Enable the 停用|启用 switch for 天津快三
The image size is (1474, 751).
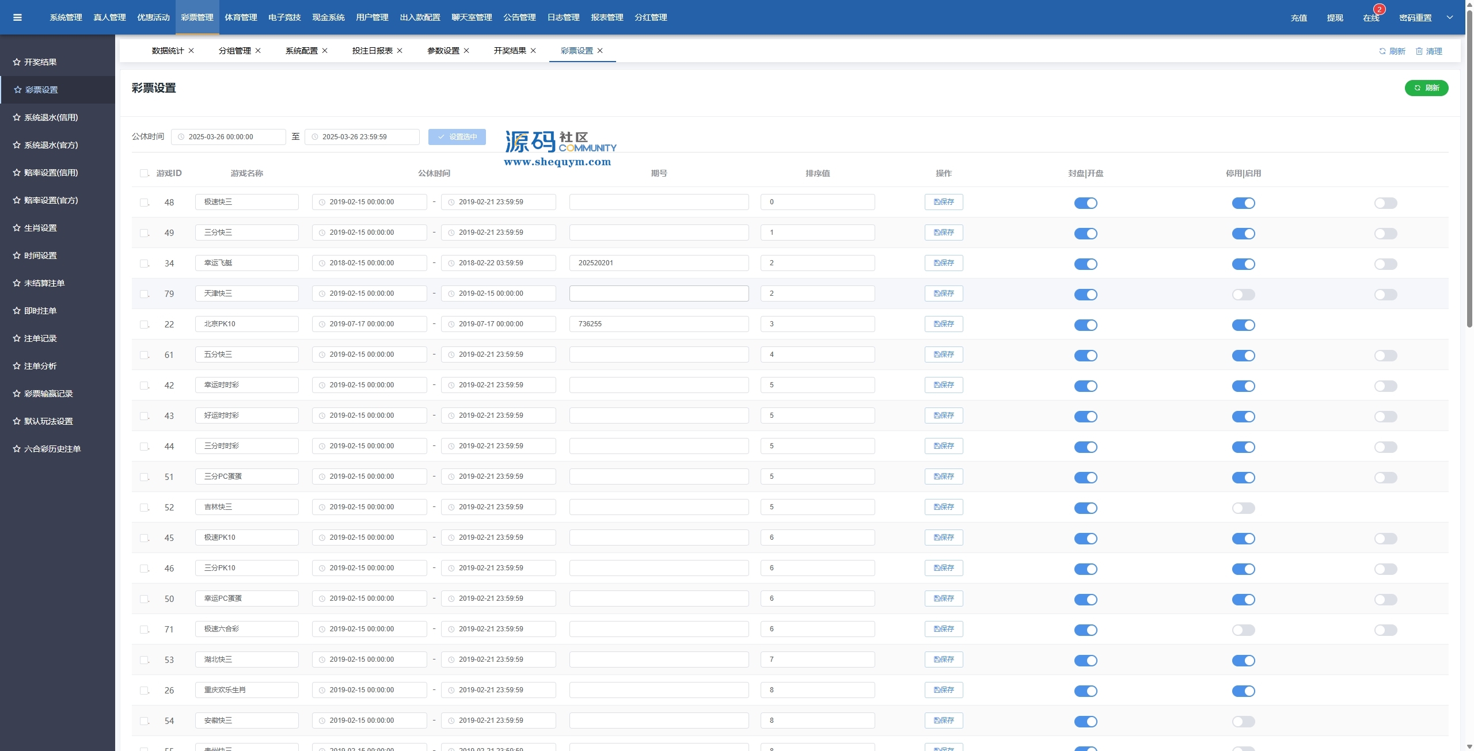click(1243, 295)
